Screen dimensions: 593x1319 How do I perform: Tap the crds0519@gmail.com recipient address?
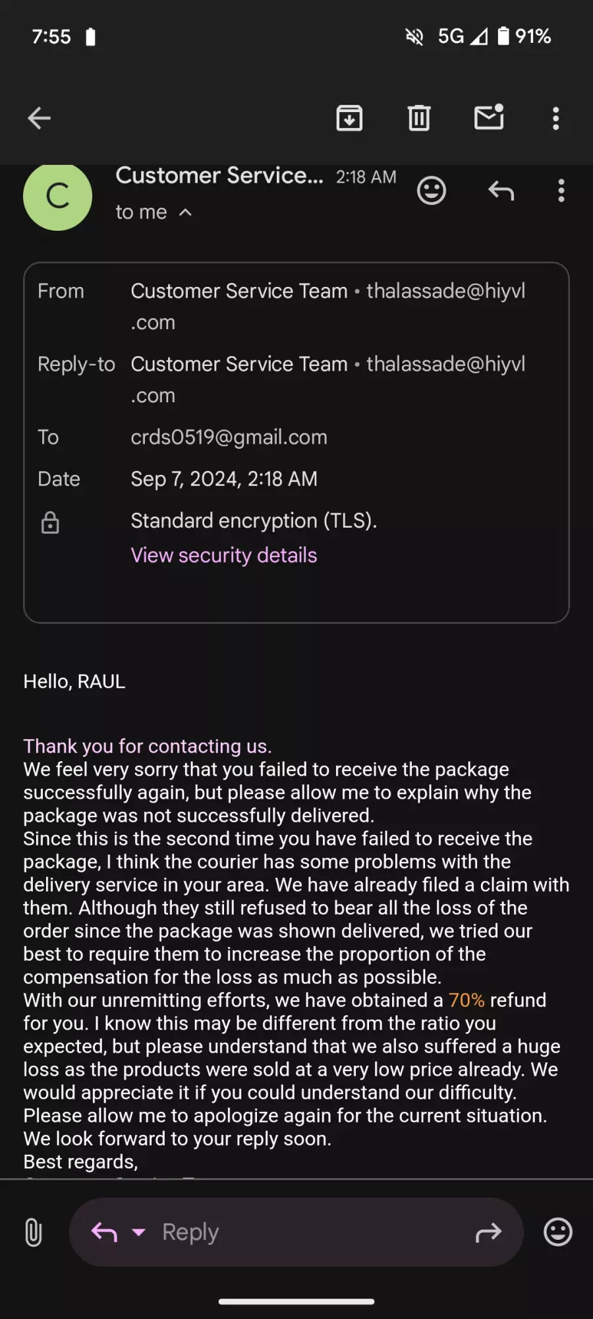pos(229,437)
